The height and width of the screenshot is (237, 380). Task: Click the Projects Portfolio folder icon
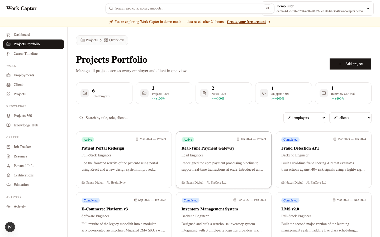(8, 44)
